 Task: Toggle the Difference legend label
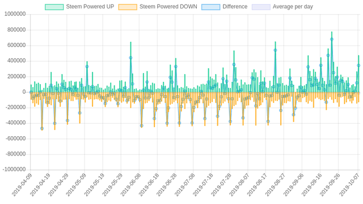[x=235, y=7]
